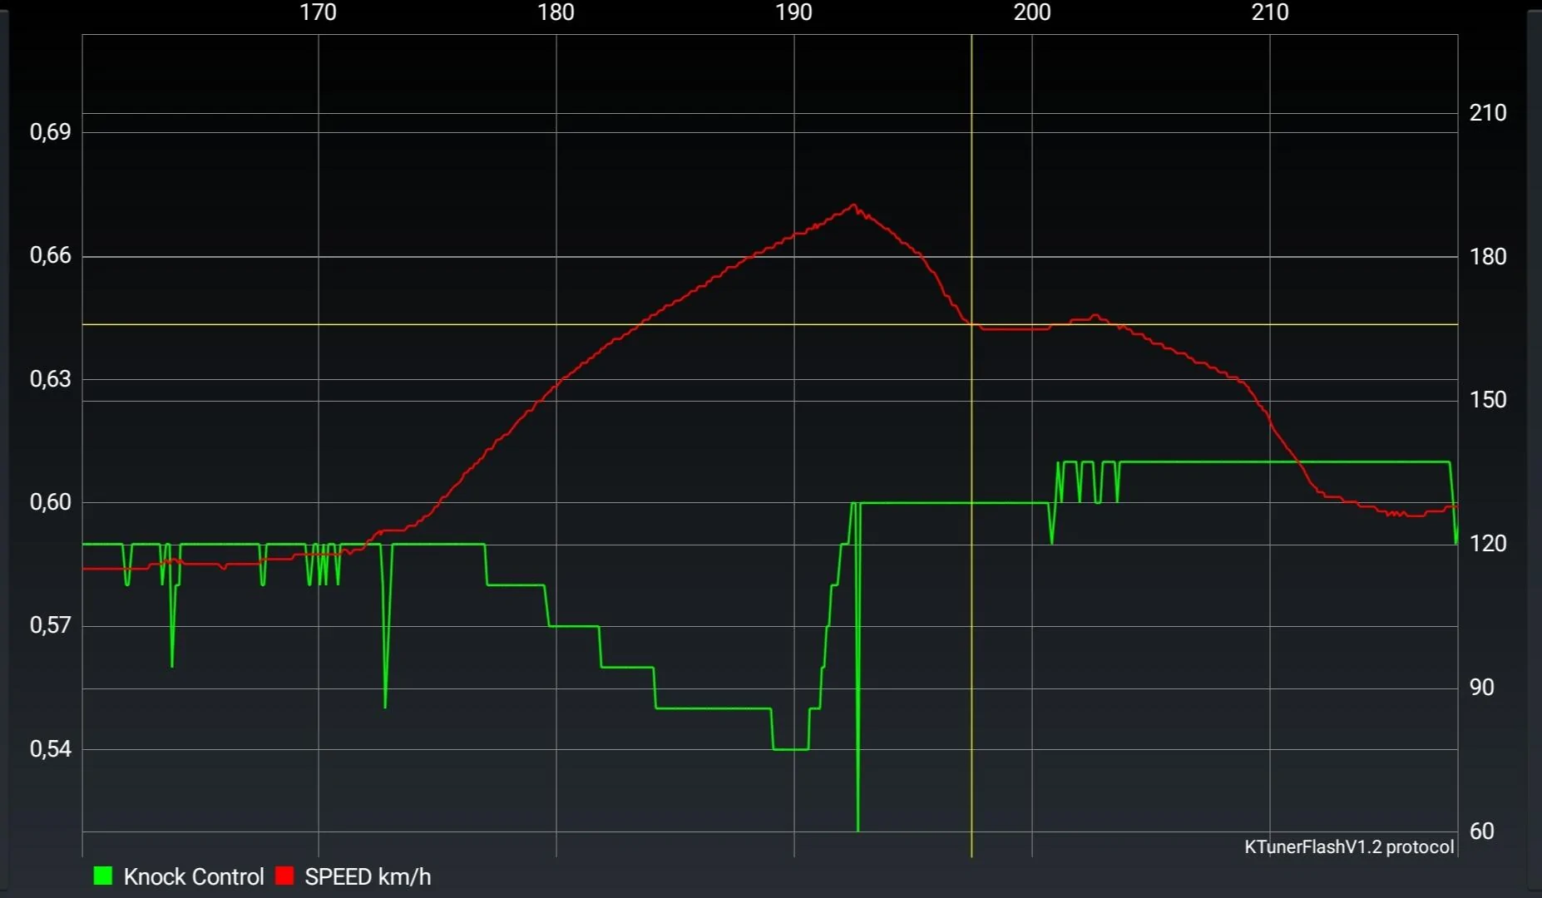Click the red SPEED km/h legend swatch
Viewport: 1542px width, 898px height.
click(x=284, y=876)
